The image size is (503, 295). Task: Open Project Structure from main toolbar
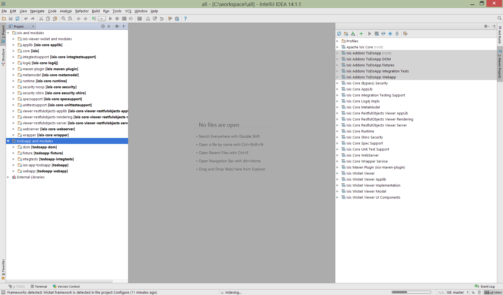point(177,19)
